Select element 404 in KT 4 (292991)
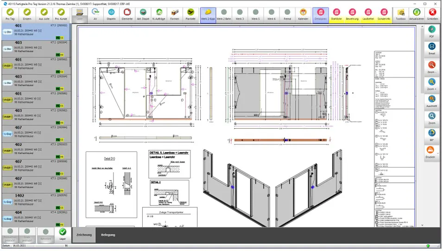Viewport: 443px width, 251px height. 36,219
